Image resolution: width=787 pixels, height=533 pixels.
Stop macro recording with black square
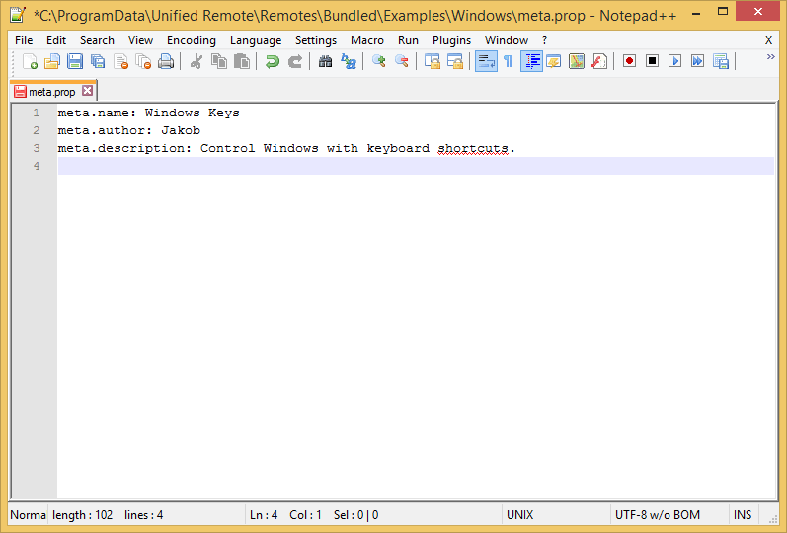click(x=652, y=62)
